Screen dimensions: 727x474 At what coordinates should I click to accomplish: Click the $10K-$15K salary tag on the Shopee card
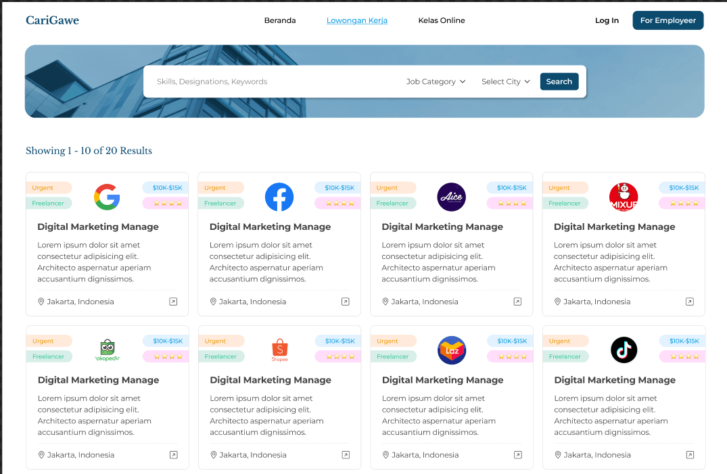pos(338,341)
